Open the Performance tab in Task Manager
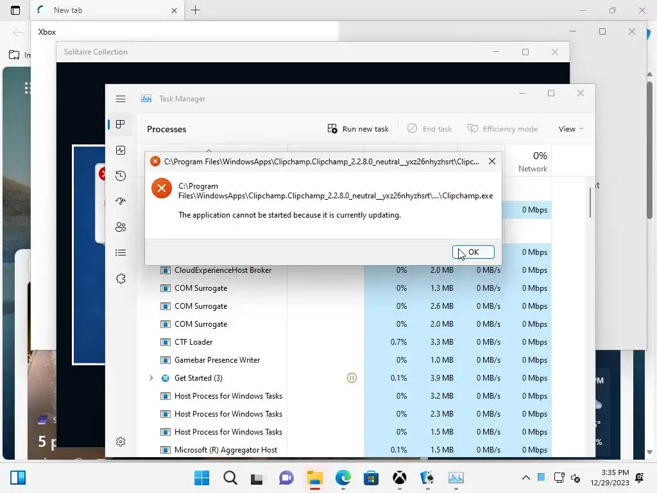Screen dimensions: 657x493 [x=121, y=150]
